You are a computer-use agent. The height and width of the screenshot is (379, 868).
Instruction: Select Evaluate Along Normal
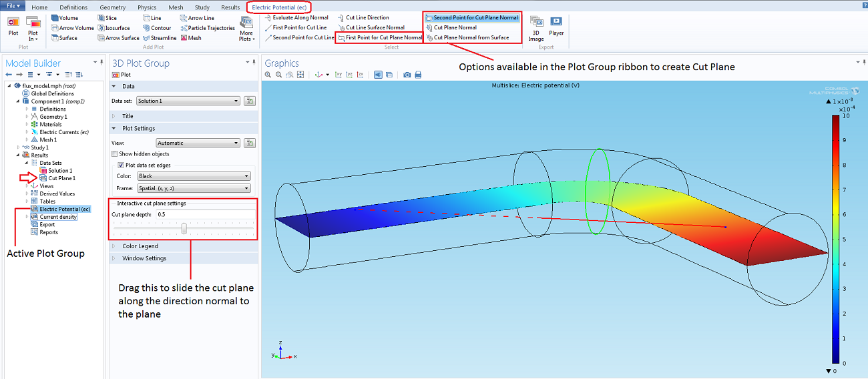(296, 17)
